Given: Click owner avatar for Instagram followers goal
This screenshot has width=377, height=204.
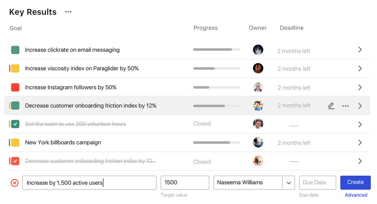Looking at the screenshot, I should (258, 87).
